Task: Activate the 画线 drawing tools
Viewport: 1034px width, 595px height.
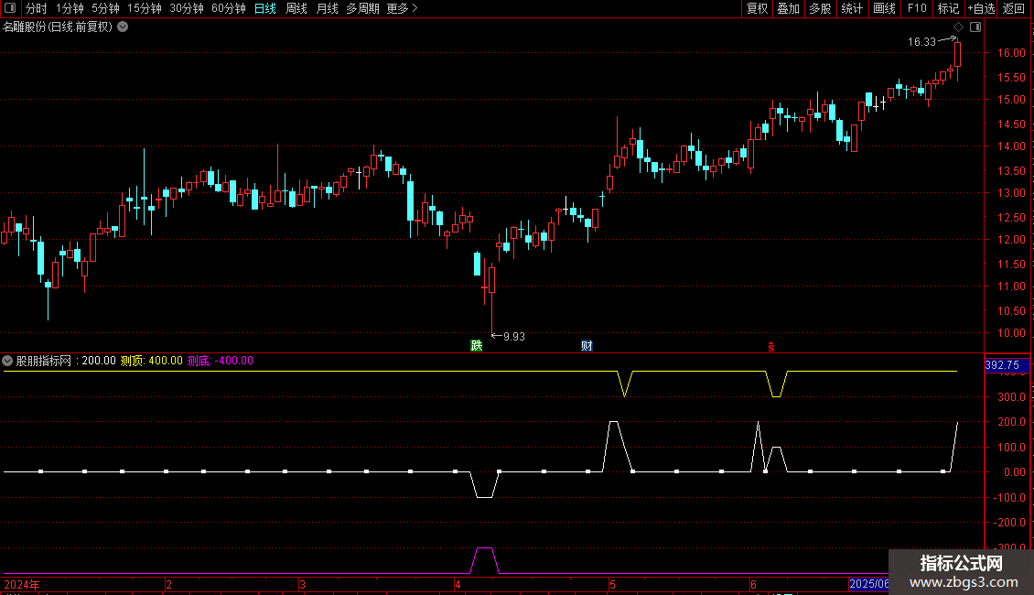Action: coord(884,8)
